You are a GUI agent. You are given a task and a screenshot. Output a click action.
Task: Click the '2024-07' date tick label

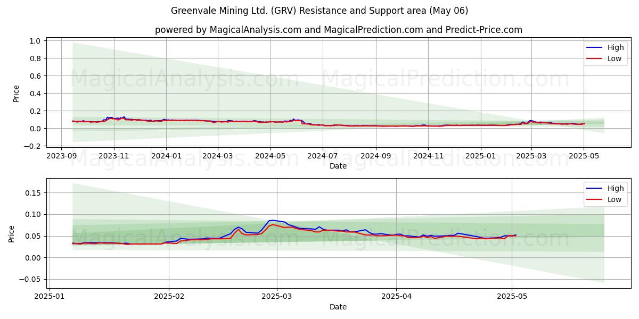coord(323,156)
